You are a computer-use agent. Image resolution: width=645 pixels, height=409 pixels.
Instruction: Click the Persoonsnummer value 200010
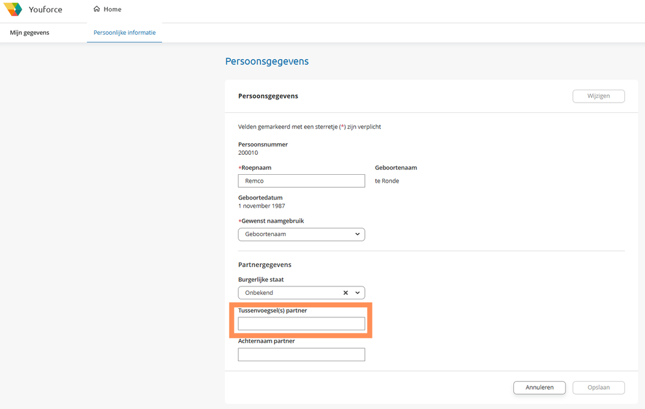(x=248, y=154)
